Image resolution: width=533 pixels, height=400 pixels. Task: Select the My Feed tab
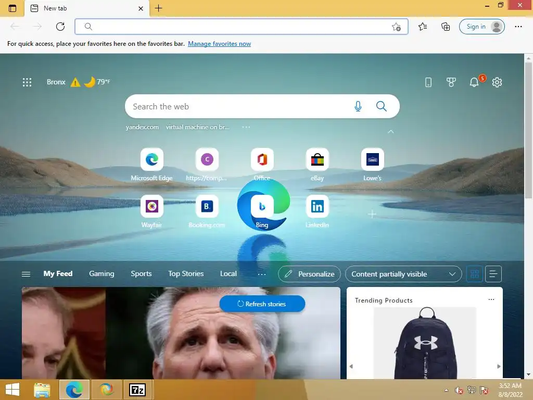58,274
